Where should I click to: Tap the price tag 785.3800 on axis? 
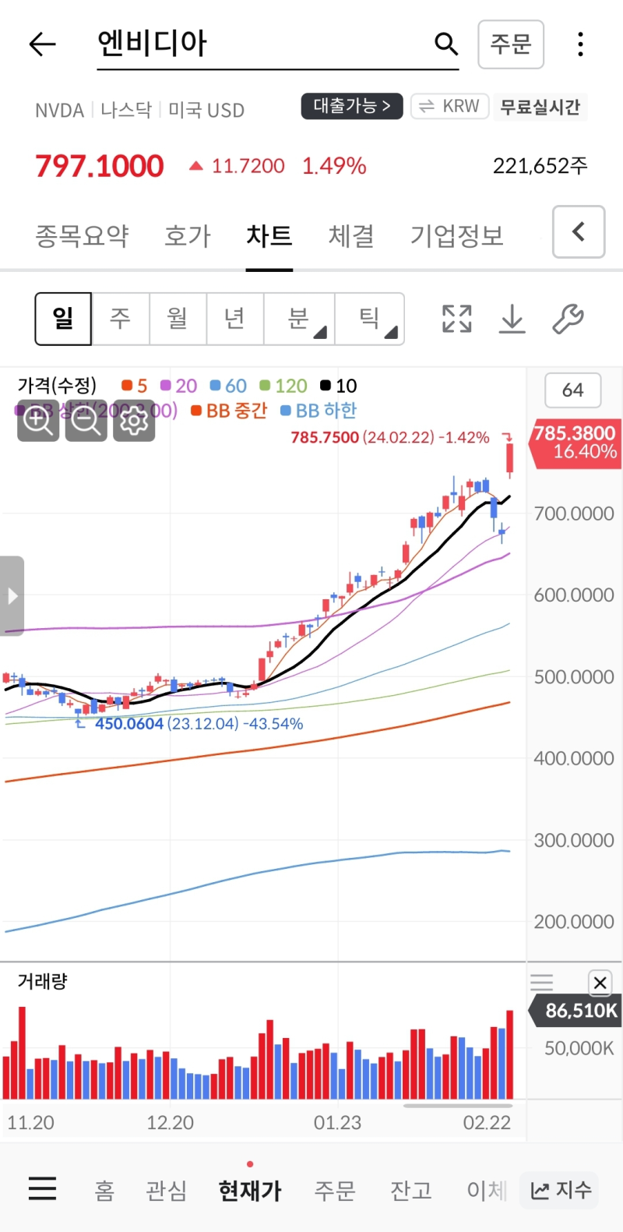coord(575,442)
